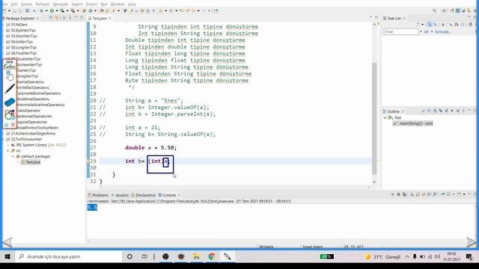479x269 pixels.
Task: Click the editor vertical scrollbar
Action: pyautogui.click(x=374, y=118)
